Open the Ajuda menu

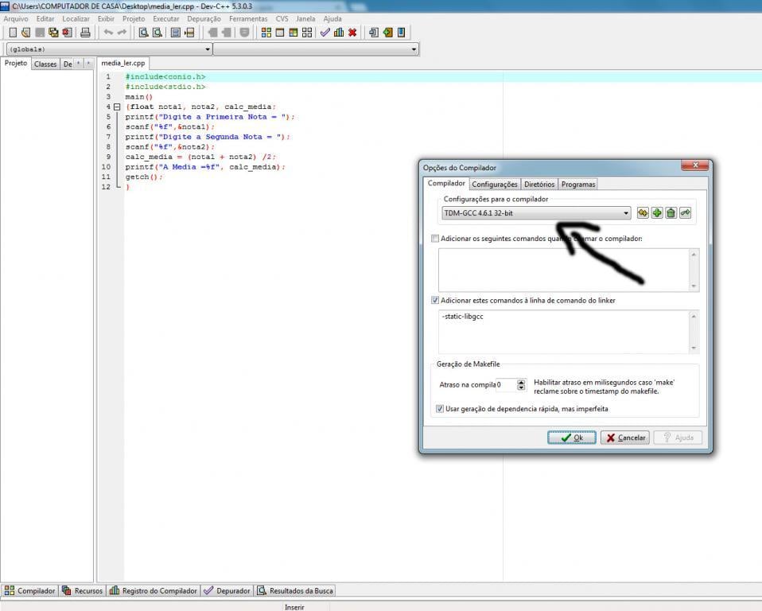(332, 18)
